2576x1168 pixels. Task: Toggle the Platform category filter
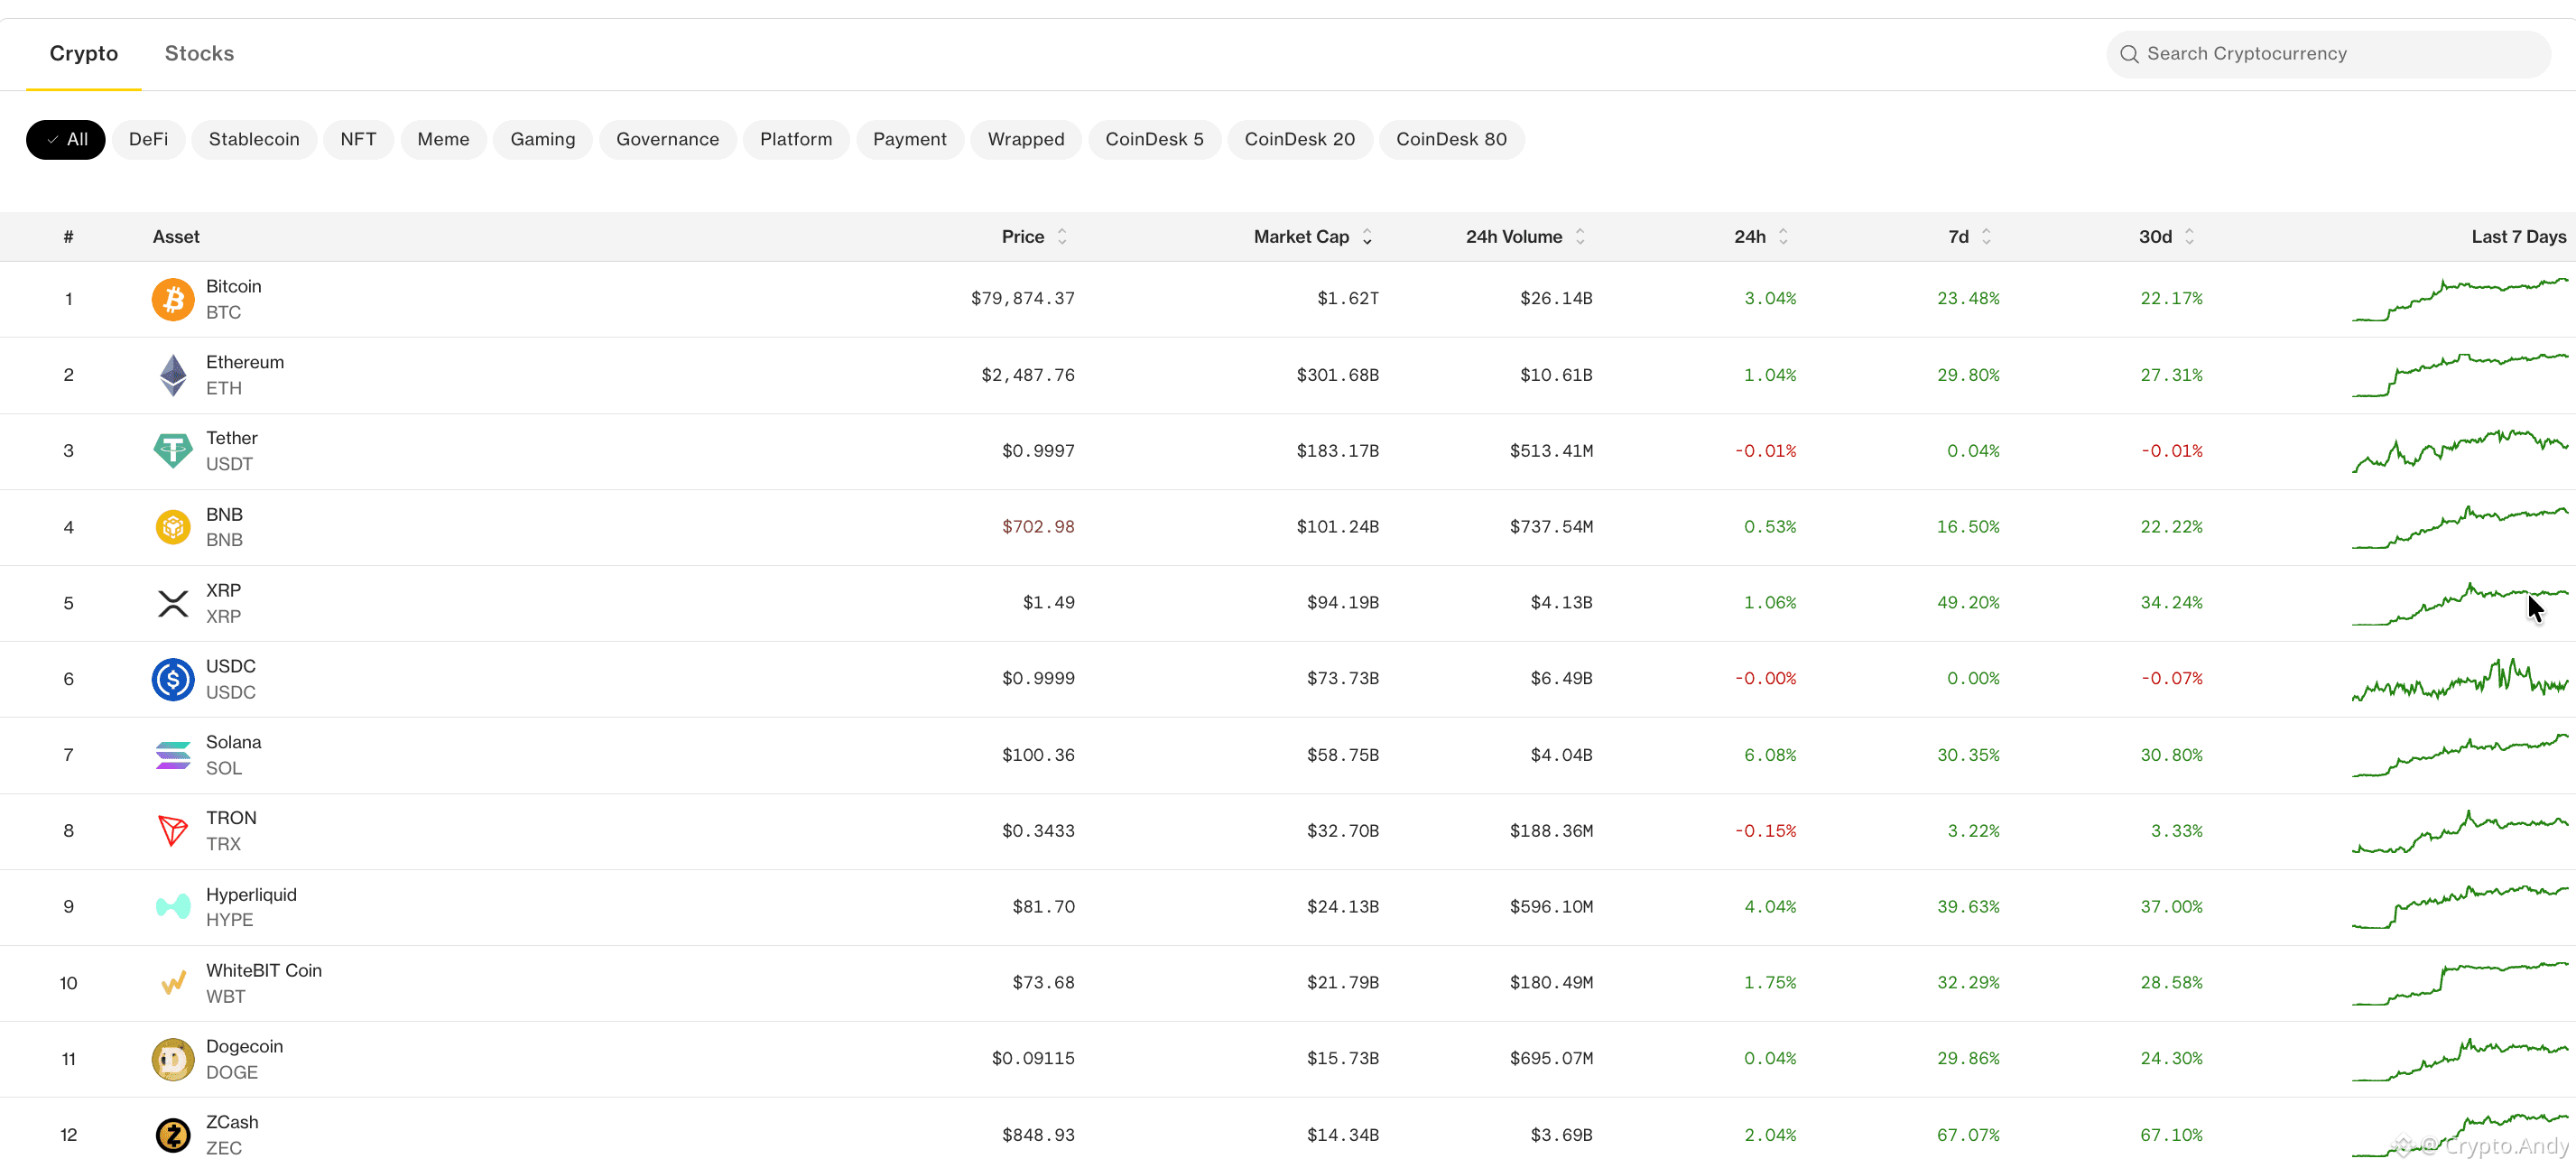pyautogui.click(x=796, y=140)
